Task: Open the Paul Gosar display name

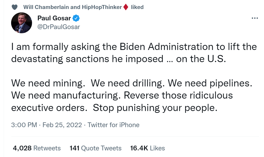Action: pyautogui.click(x=55, y=19)
